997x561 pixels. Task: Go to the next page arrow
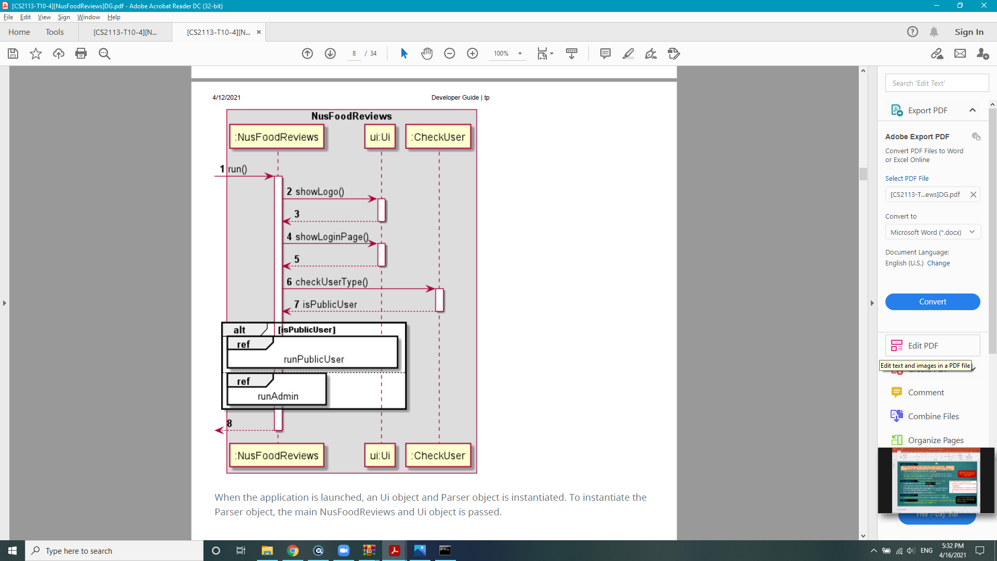[330, 54]
